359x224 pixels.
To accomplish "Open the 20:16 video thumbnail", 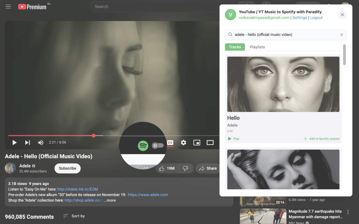I will (x=263, y=202).
